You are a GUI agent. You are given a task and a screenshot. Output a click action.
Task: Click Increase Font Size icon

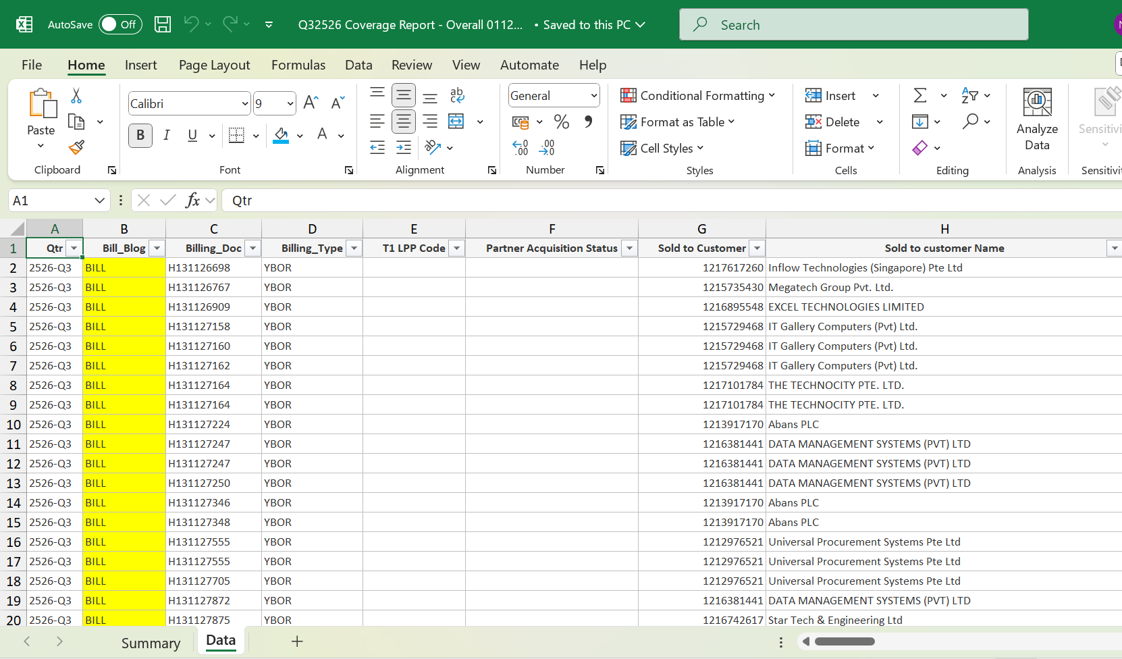point(311,103)
